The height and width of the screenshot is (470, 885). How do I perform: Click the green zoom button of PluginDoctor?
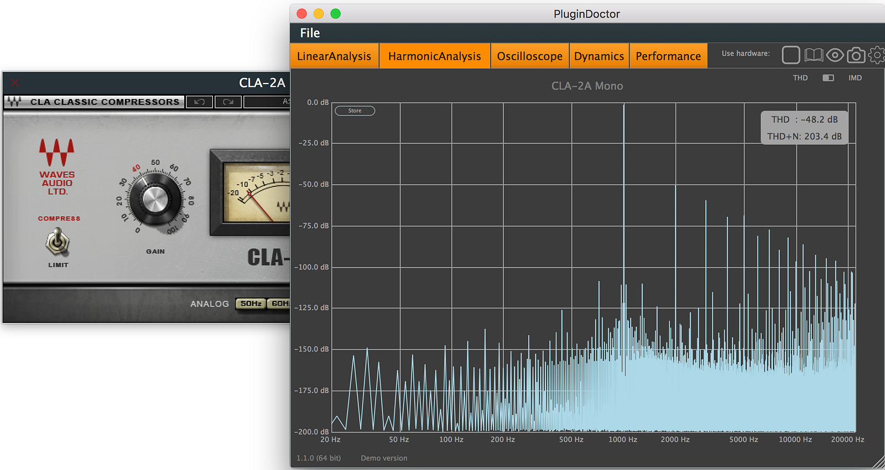coord(336,14)
